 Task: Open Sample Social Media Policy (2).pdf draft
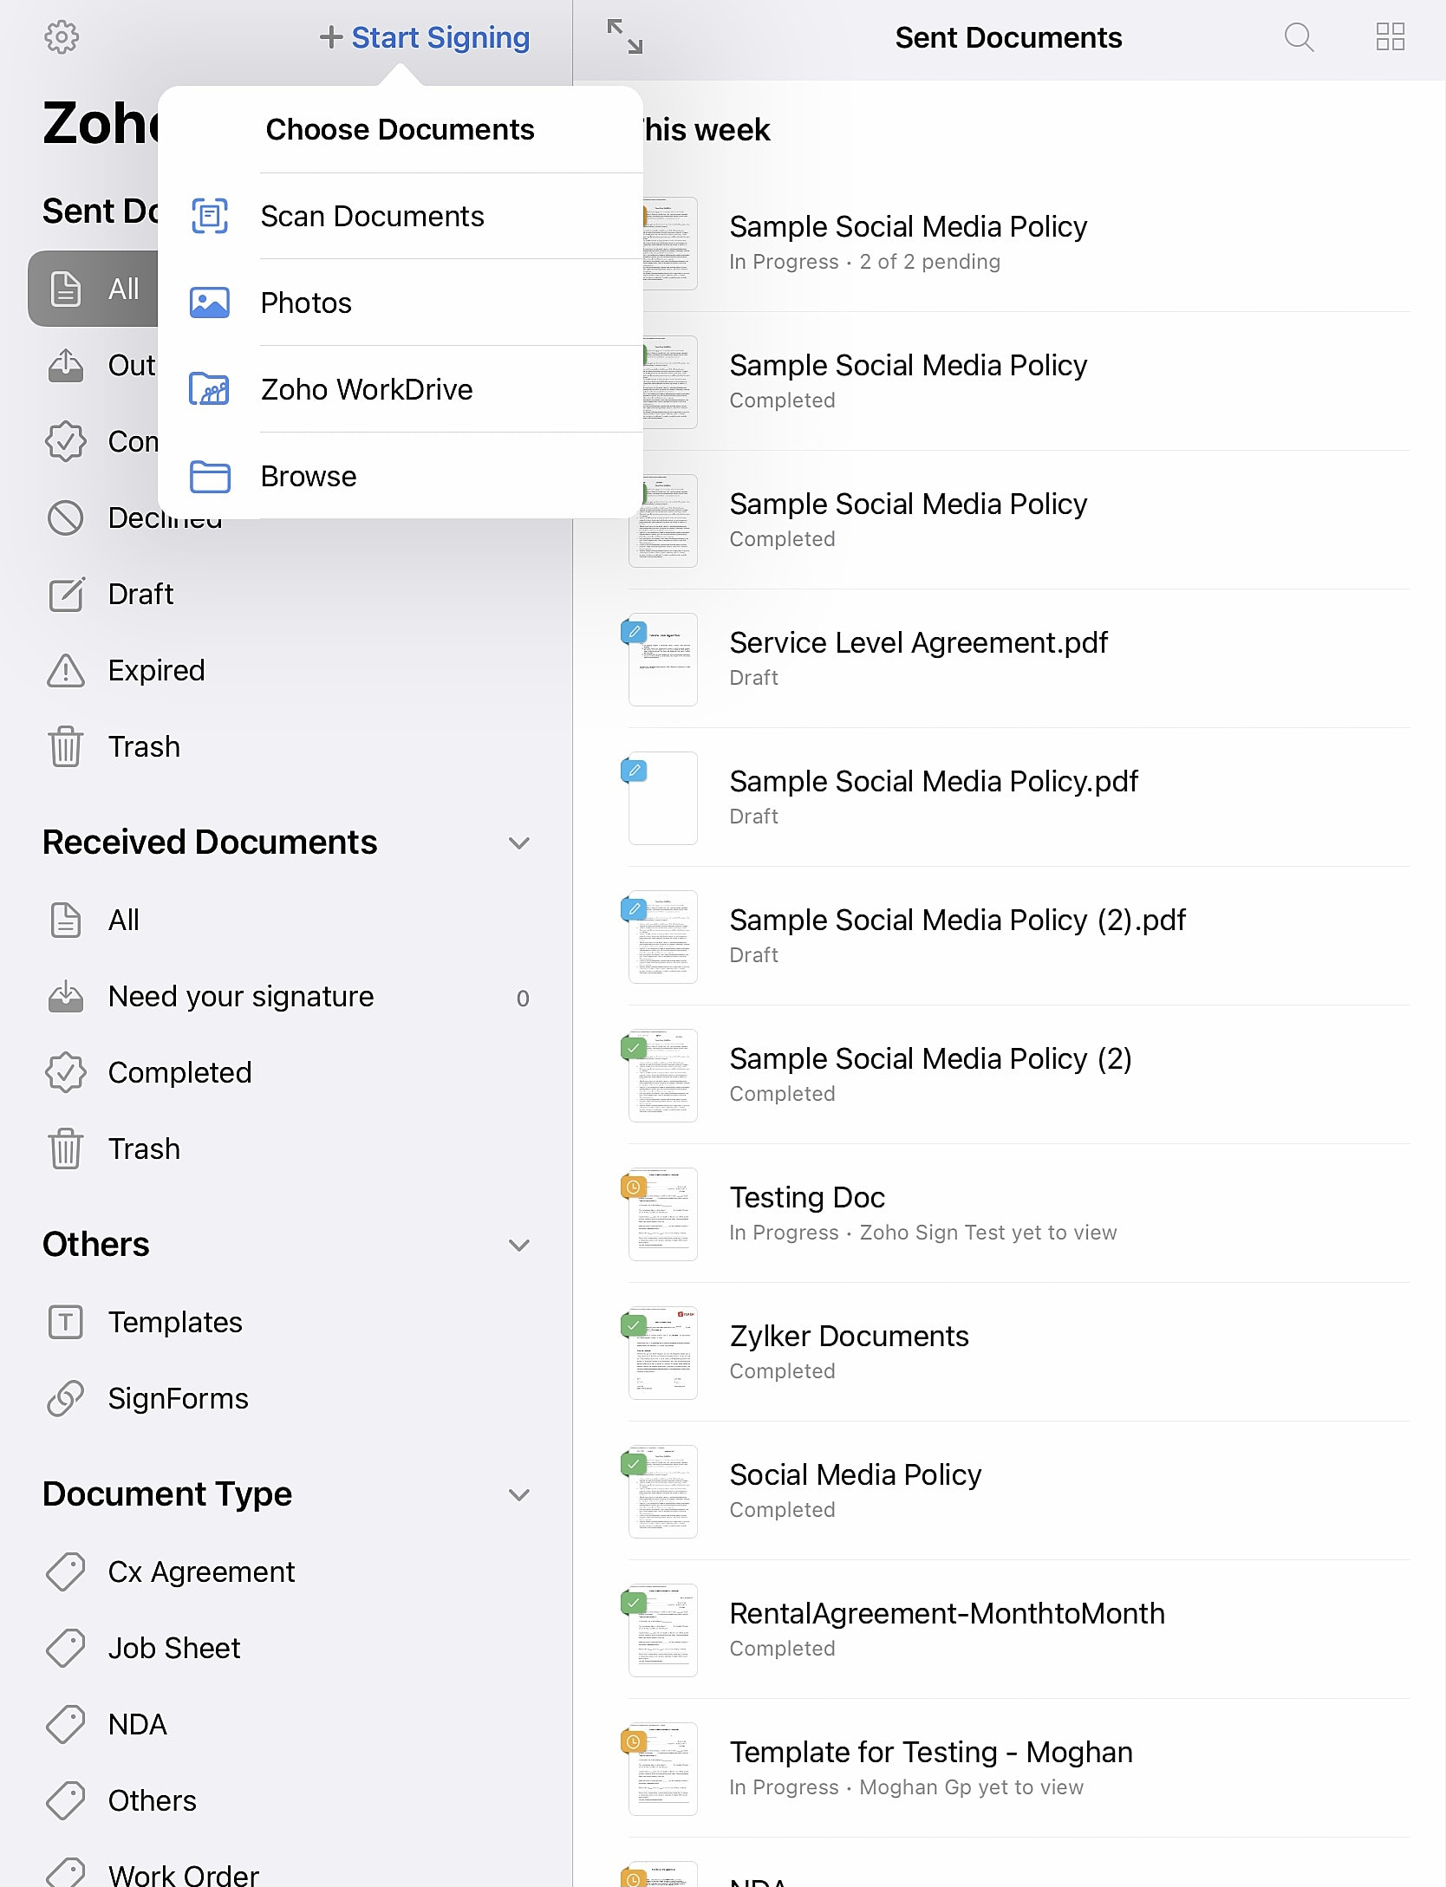click(1009, 936)
